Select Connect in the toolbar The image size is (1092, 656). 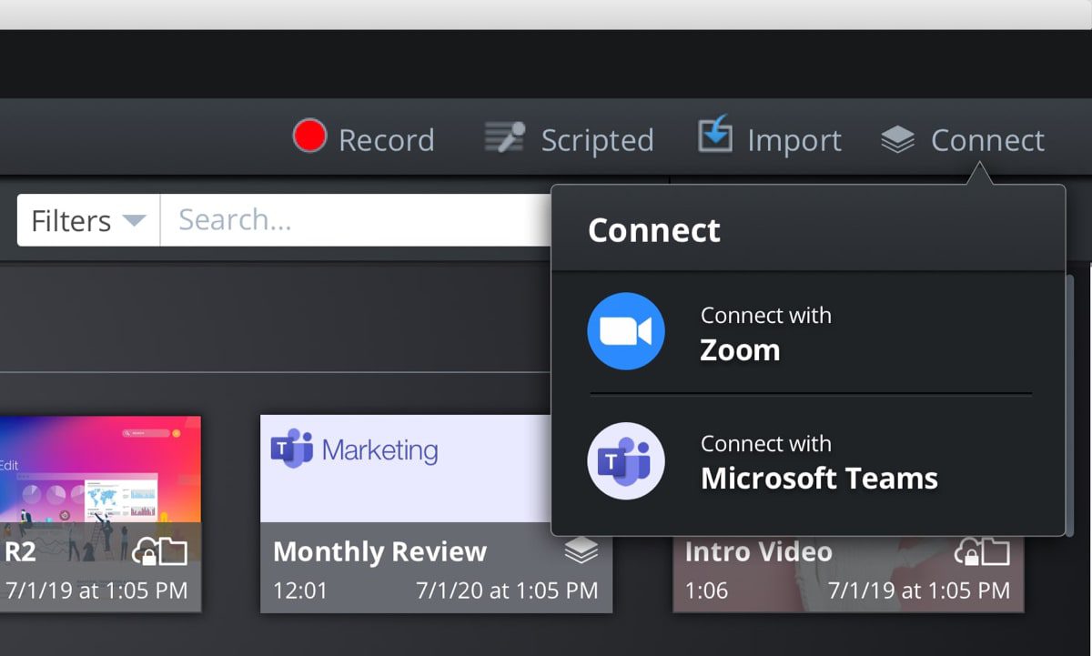(x=962, y=140)
